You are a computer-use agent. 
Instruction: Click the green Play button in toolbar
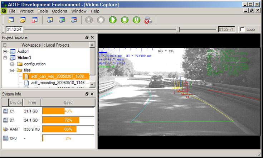click(x=113, y=20)
